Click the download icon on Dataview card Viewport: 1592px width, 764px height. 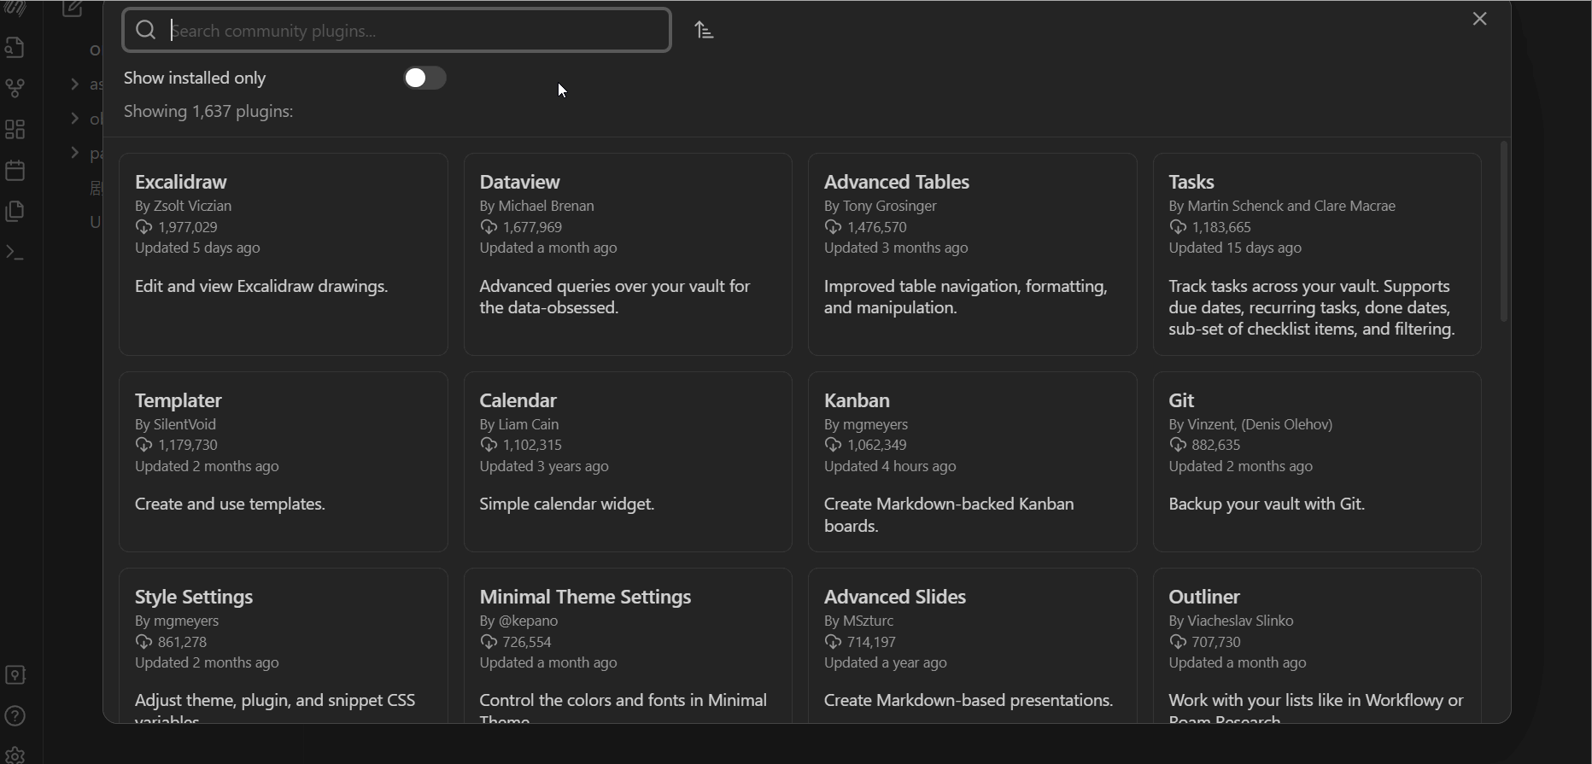point(489,227)
